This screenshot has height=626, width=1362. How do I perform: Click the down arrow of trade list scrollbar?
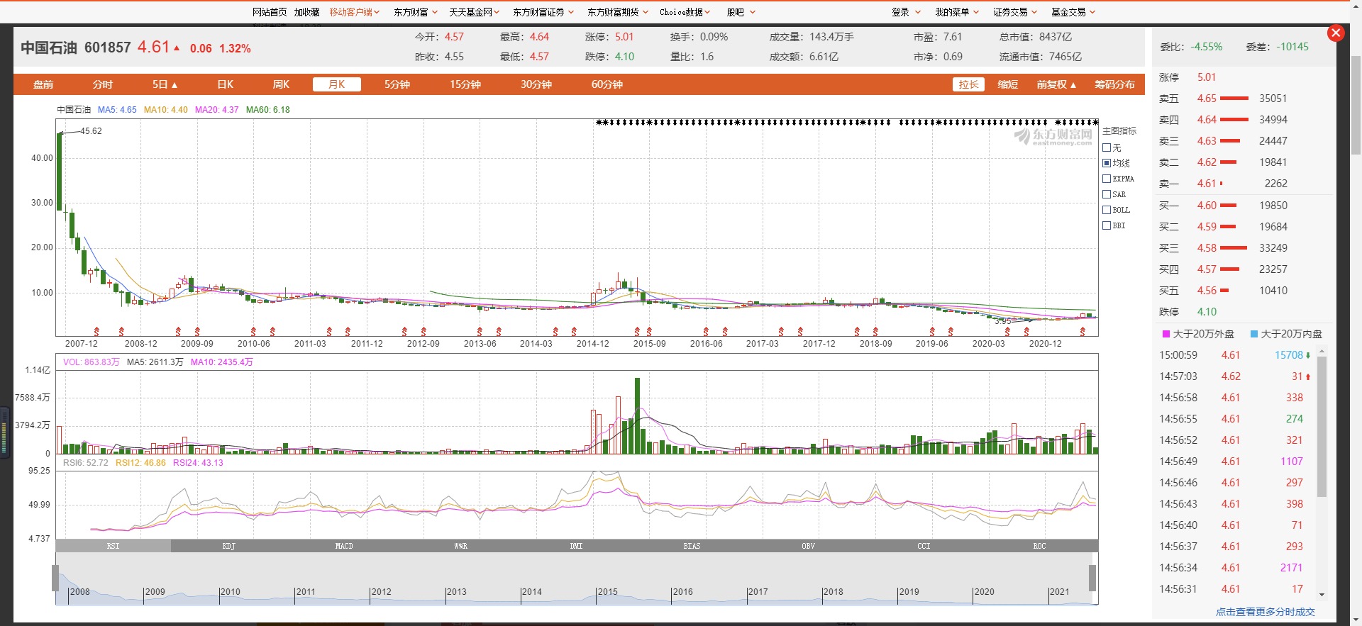(1322, 595)
